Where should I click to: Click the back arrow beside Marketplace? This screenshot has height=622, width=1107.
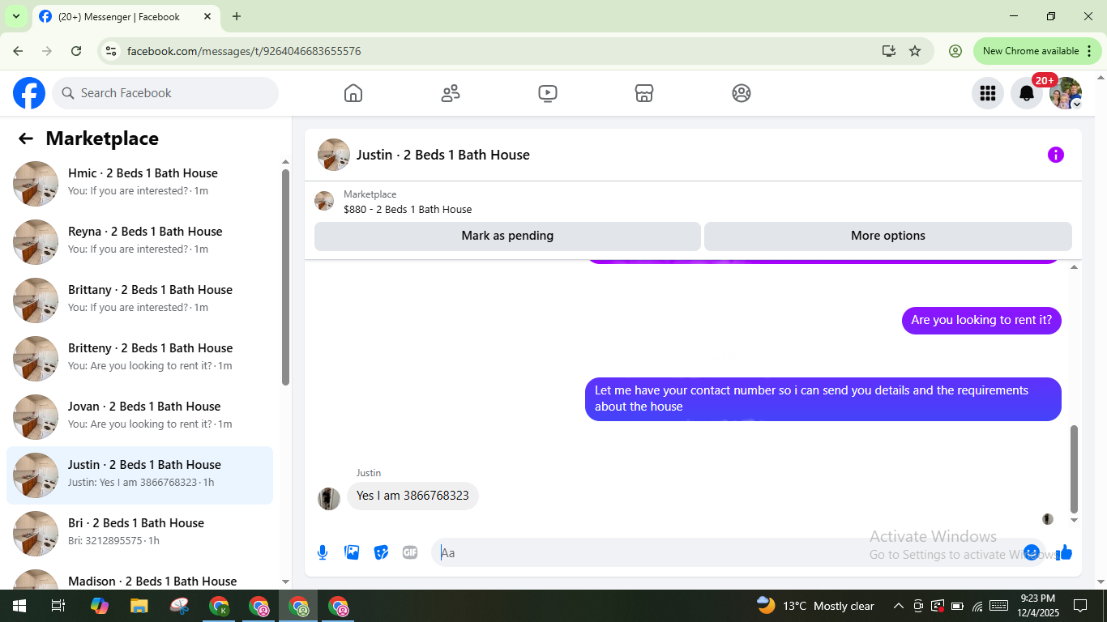[26, 138]
